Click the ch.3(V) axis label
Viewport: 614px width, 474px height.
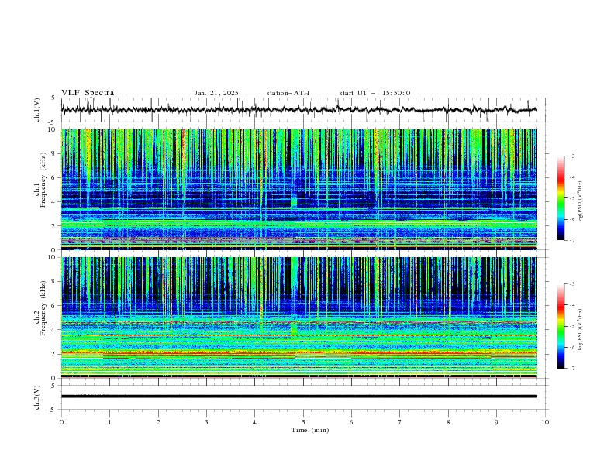pos(37,397)
